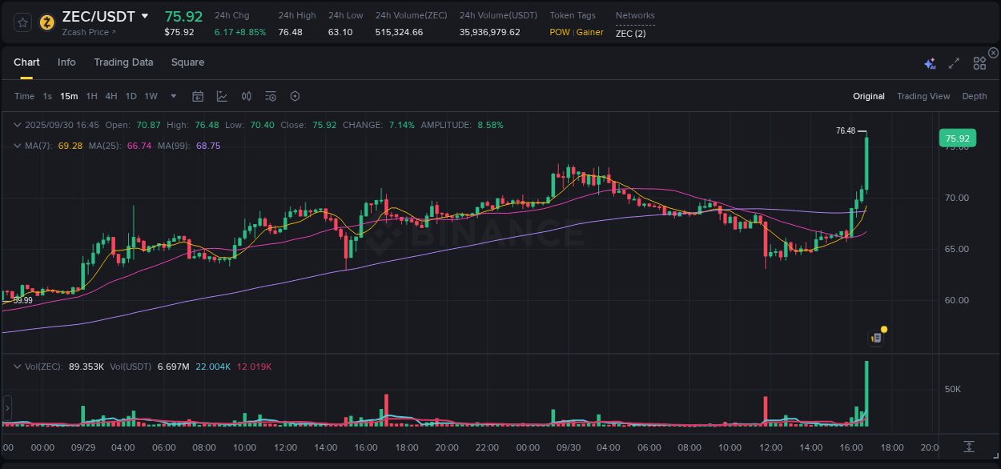Open the calendar date-picker icon

coord(198,95)
